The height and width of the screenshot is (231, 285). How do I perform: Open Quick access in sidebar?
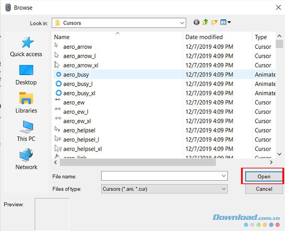[x=26, y=47]
